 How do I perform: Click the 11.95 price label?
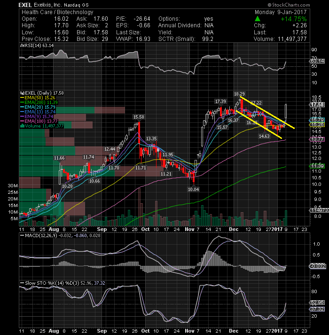(168, 155)
